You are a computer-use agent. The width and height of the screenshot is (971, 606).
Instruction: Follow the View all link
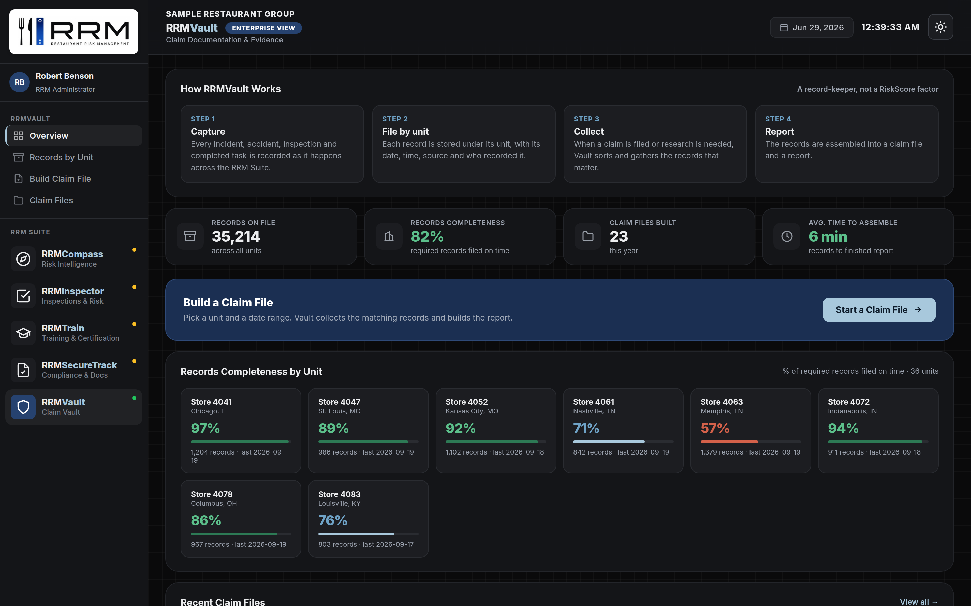click(918, 602)
